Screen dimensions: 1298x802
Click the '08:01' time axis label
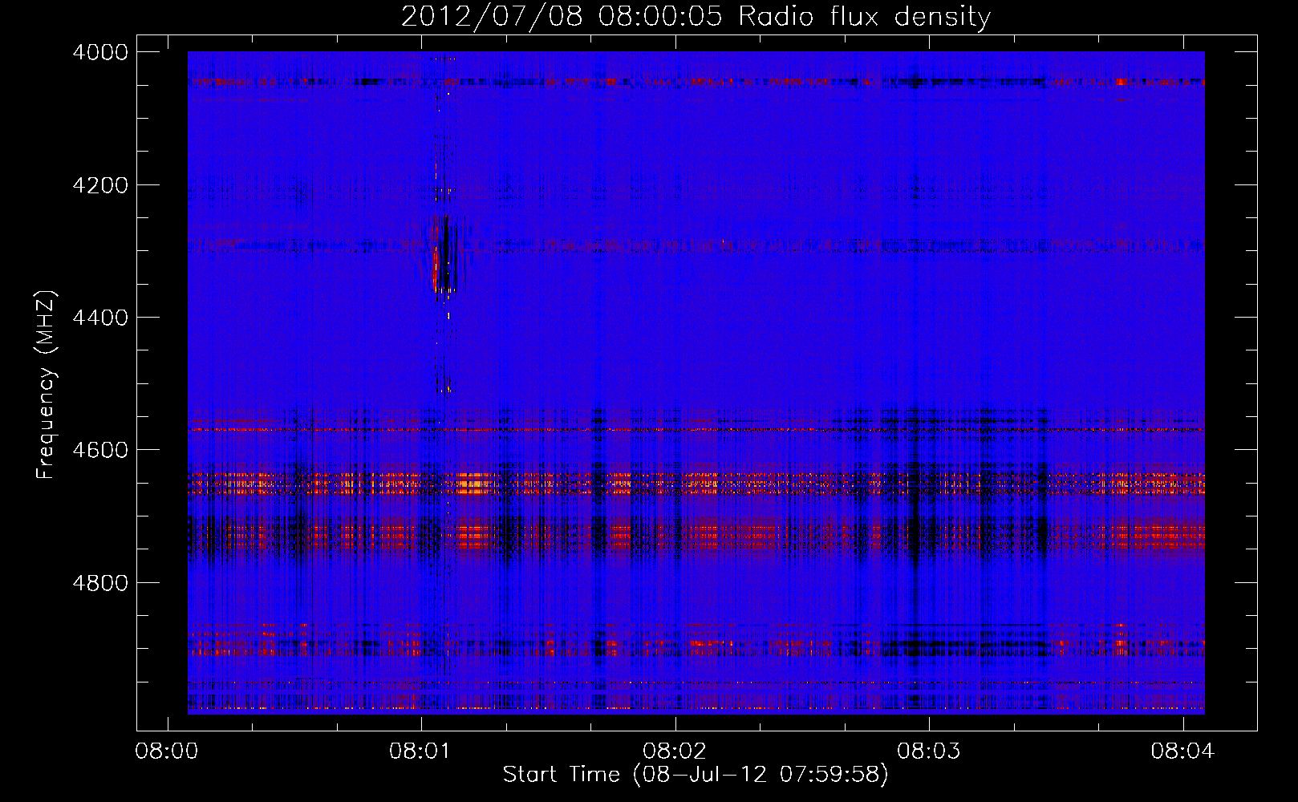click(x=421, y=751)
